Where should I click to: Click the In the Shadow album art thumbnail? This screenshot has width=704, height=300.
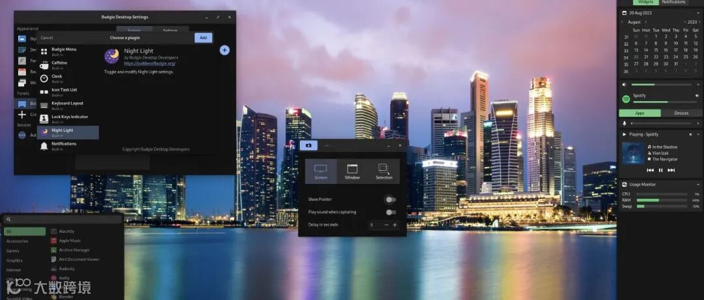[x=632, y=153]
